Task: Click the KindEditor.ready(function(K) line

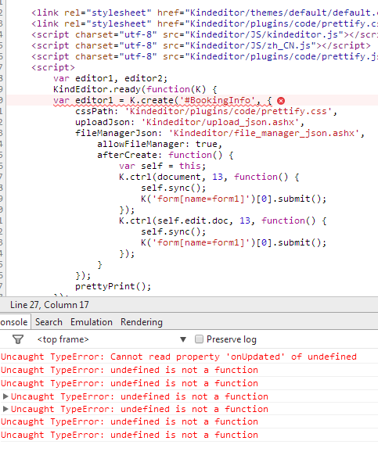Action: coord(135,89)
